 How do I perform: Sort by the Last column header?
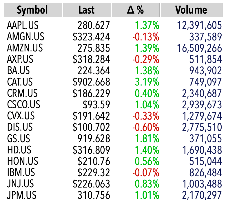[x=87, y=10]
